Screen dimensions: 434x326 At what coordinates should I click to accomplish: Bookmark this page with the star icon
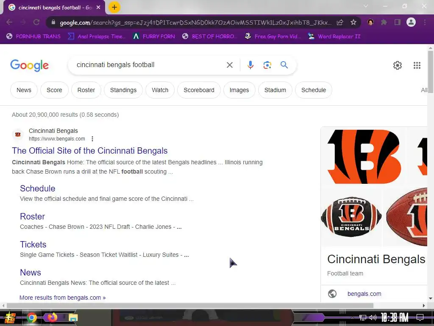click(x=353, y=22)
